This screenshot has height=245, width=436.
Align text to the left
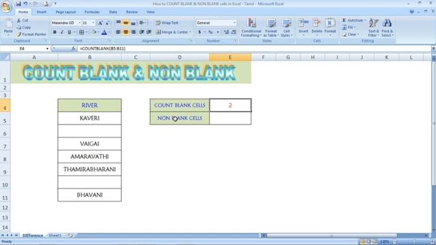(119, 32)
